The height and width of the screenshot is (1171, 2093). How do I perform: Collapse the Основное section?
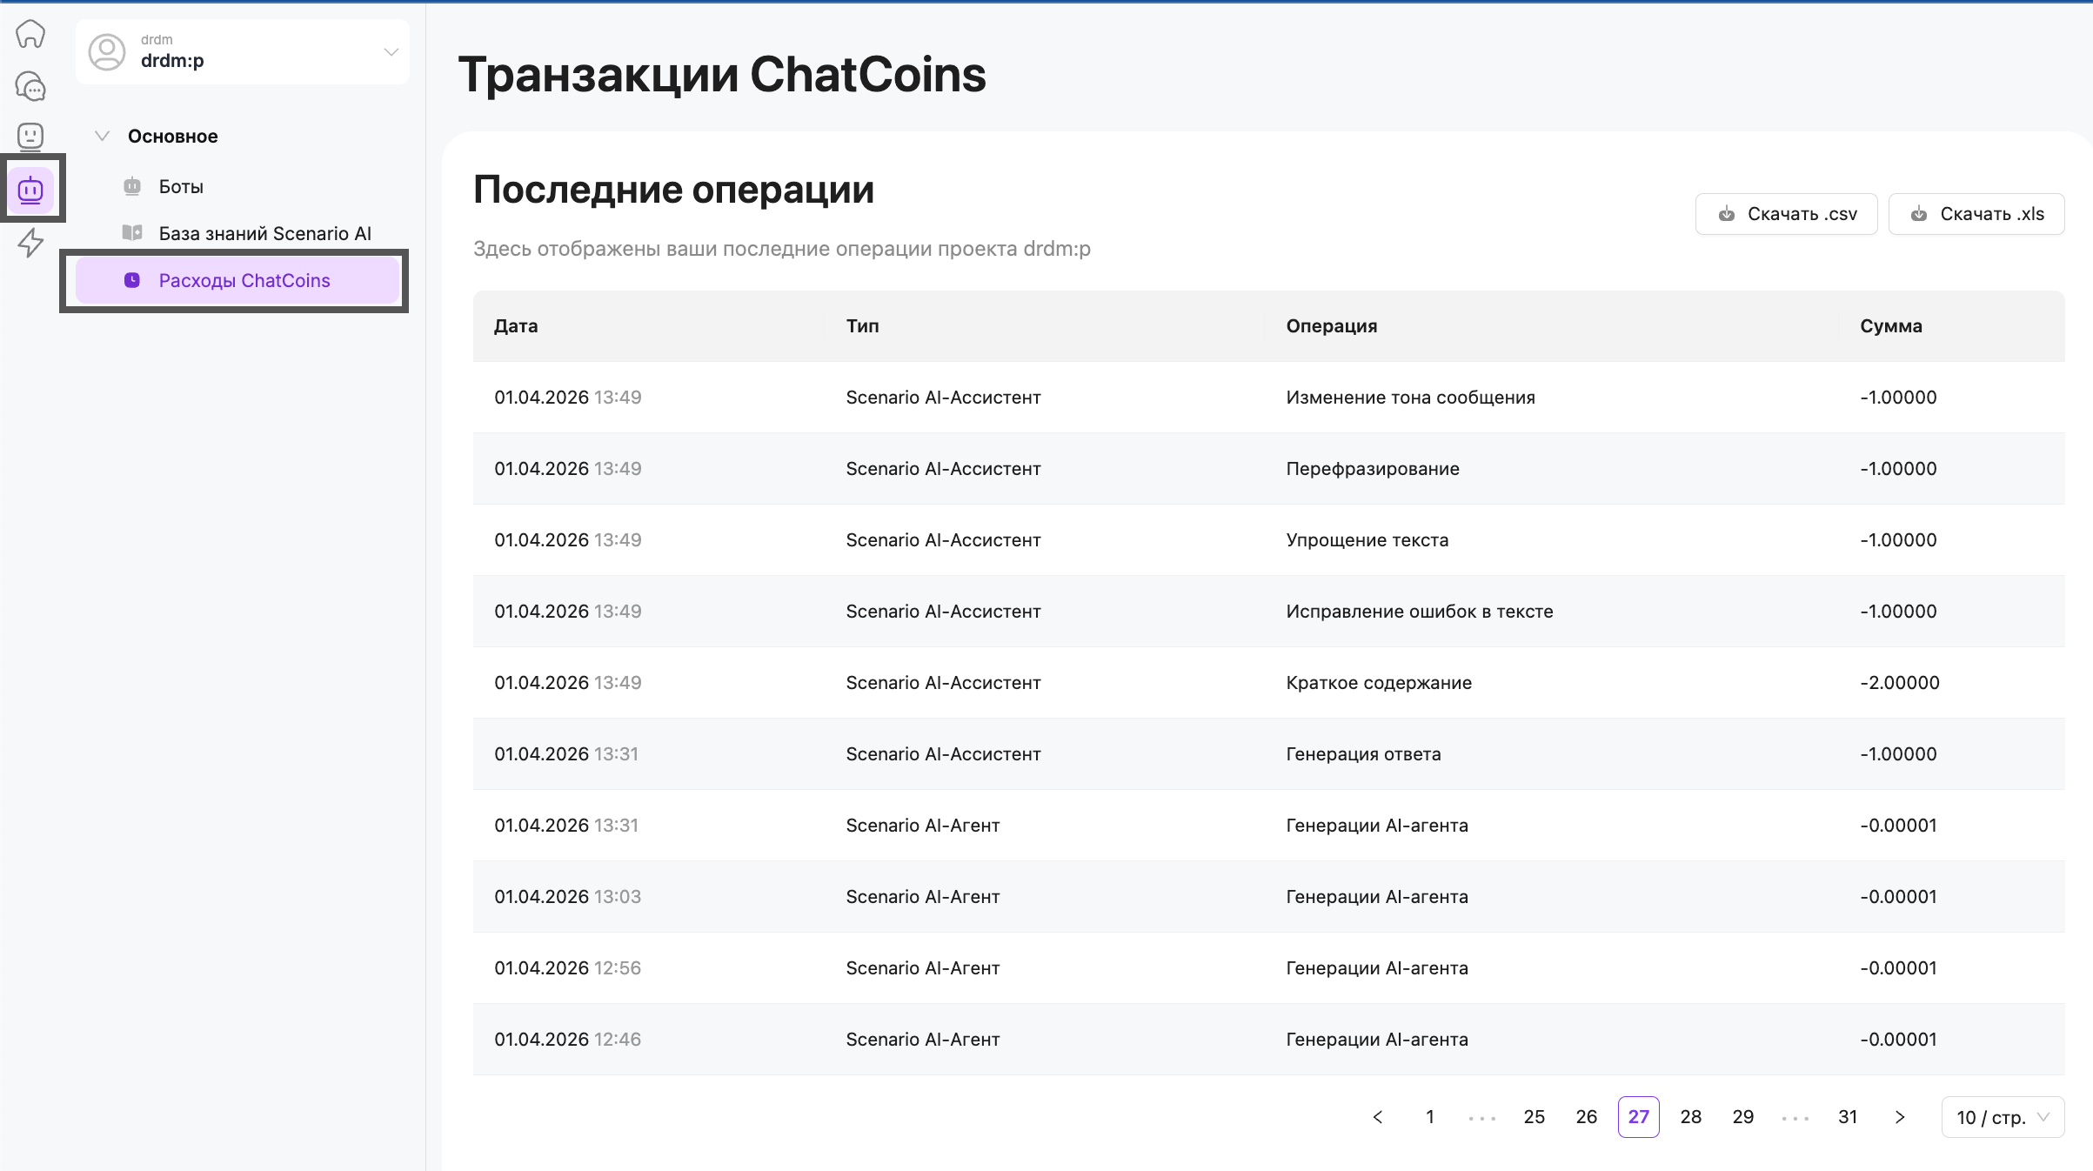tap(102, 136)
